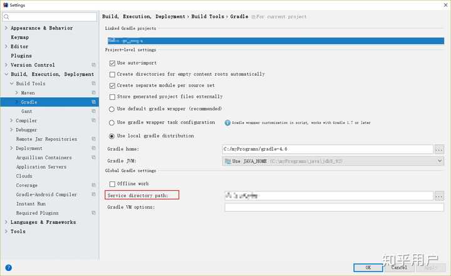The image size is (451, 276).
Task: Click the Gradle home path field
Action: pyautogui.click(x=328, y=149)
